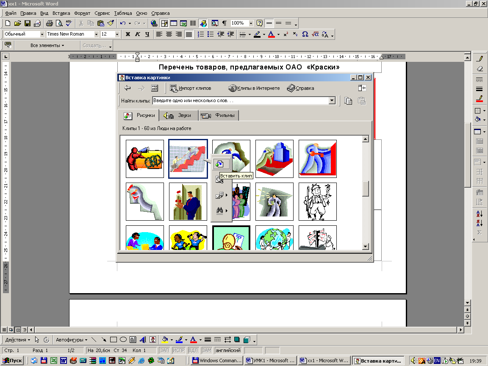Select the red megaphone man clip thumbnail
Image resolution: width=488 pixels, height=366 pixels.
click(x=145, y=159)
